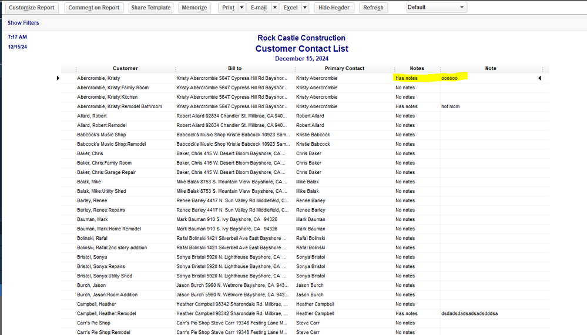The width and height of the screenshot is (587, 335).
Task: Select the Primary Contact column header
Action: [344, 69]
